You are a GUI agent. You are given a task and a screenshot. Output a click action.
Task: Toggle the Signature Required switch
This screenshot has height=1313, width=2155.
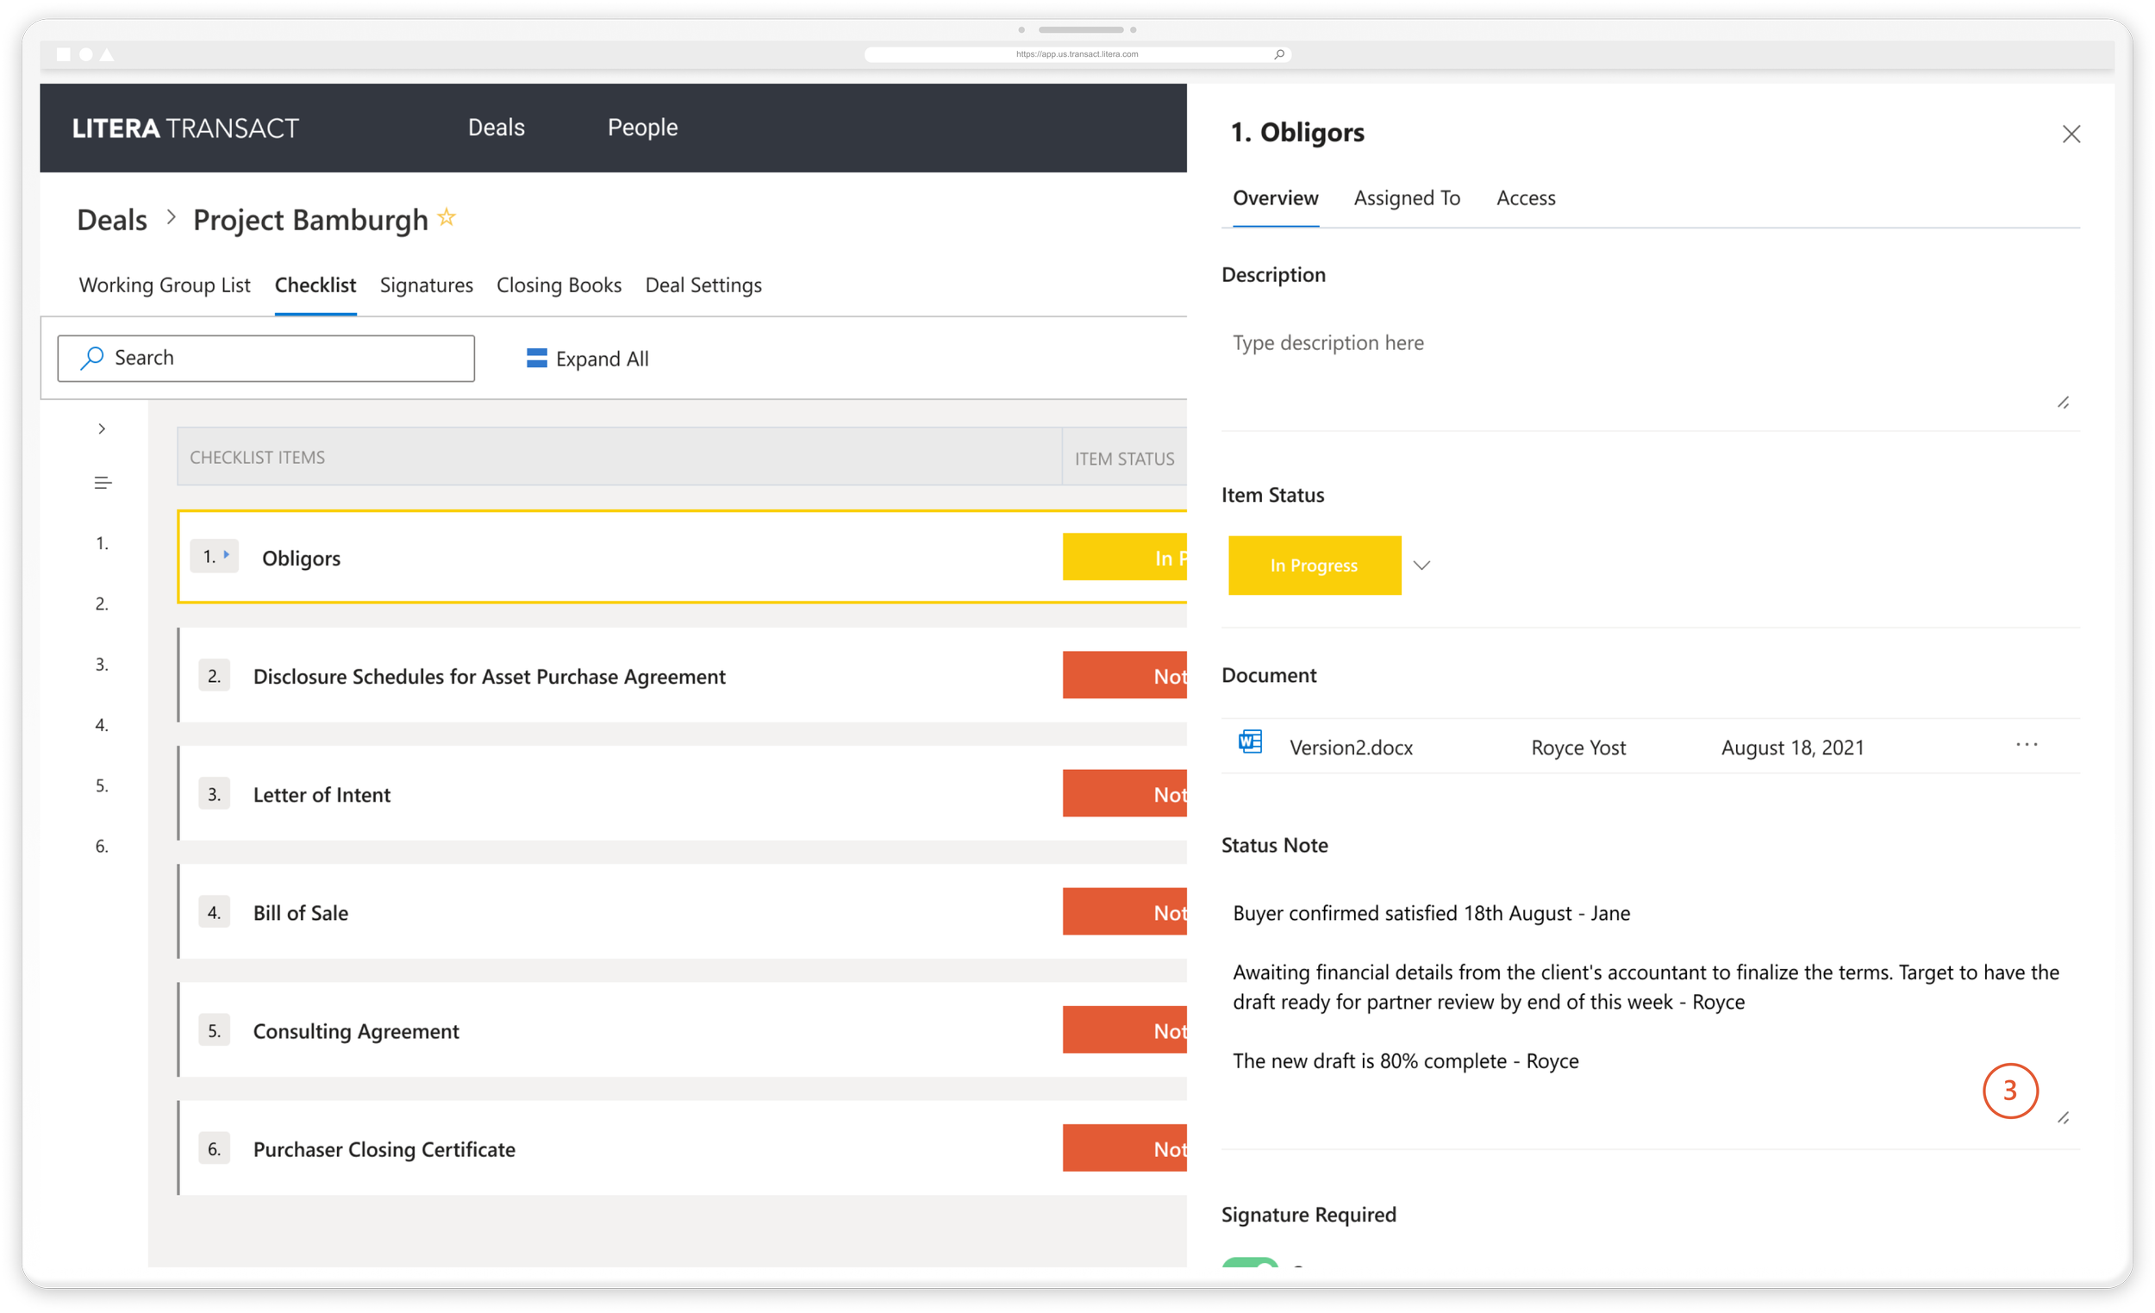[1250, 1262]
